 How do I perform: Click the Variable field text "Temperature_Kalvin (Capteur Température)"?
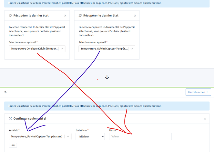[x=36, y=136]
